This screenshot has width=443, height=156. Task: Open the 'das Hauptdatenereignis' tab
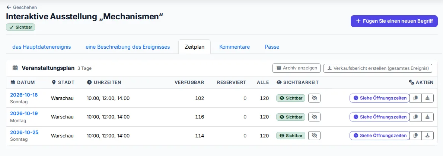pyautogui.click(x=42, y=47)
